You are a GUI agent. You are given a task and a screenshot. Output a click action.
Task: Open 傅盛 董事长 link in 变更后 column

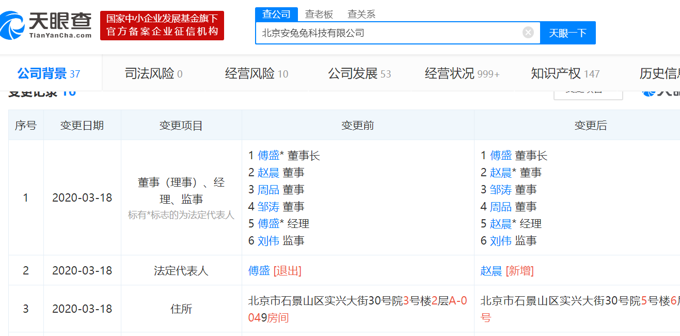(501, 156)
